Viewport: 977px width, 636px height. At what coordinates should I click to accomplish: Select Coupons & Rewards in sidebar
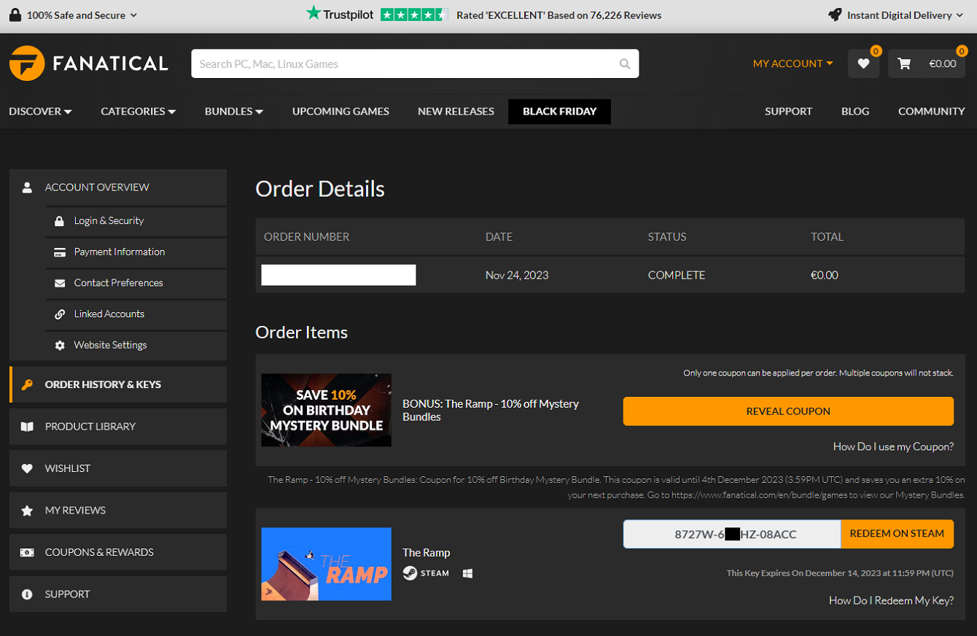[118, 552]
